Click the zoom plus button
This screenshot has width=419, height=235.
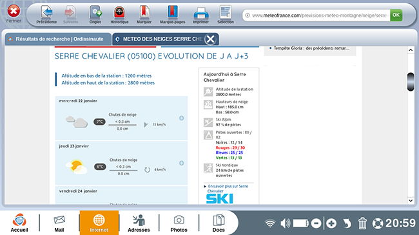331,223
